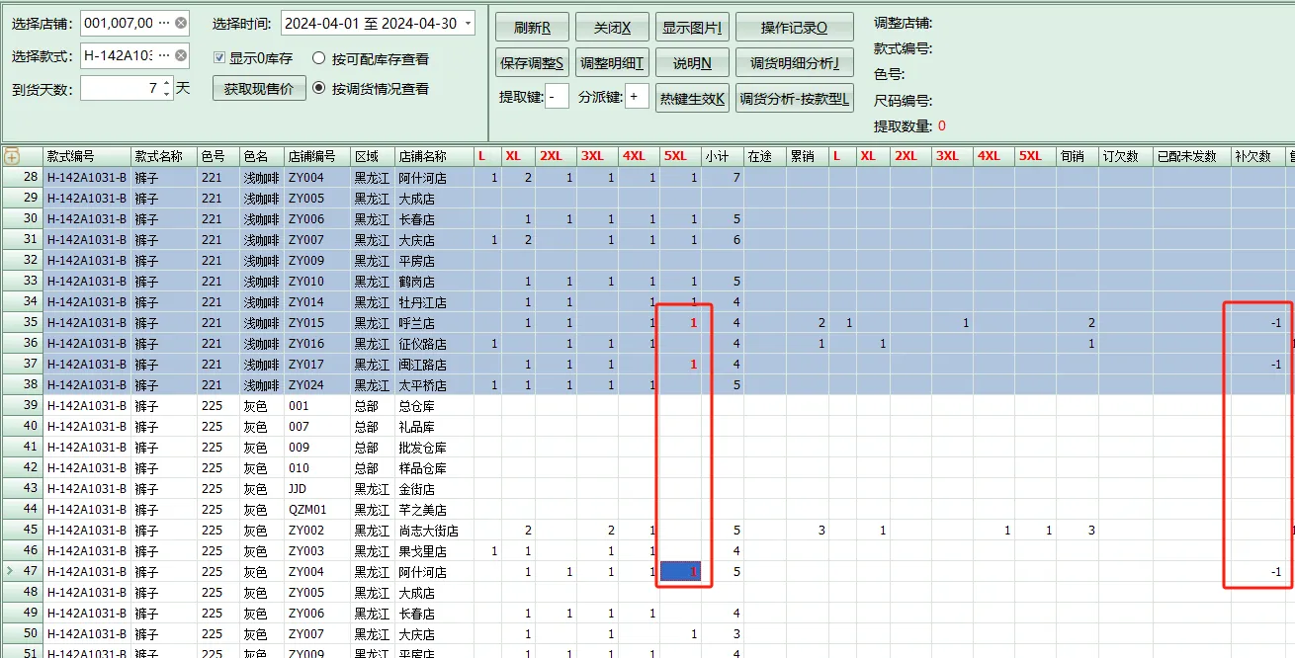Open style picker via ellipsis in 选择款式 field

point(165,55)
